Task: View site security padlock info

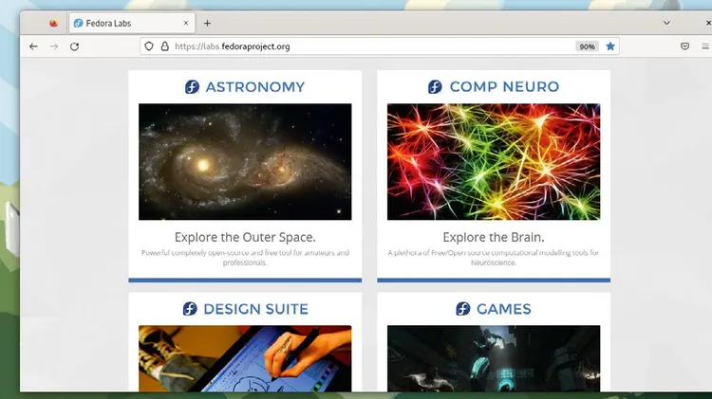Action: click(x=165, y=46)
